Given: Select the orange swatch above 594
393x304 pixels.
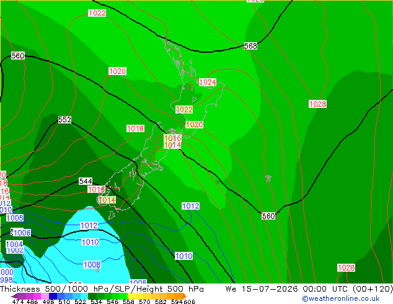Looking at the screenshot, I should [x=179, y=296].
